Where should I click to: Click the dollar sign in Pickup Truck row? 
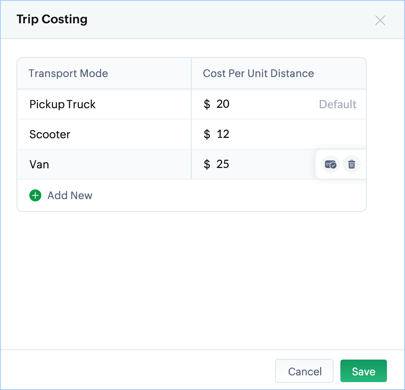(x=207, y=104)
